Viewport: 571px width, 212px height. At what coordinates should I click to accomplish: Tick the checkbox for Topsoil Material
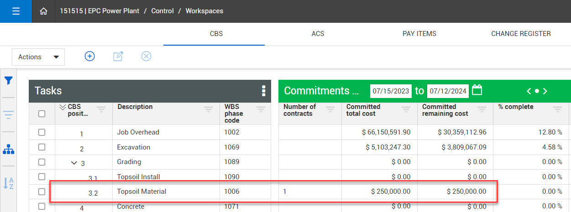(42, 192)
